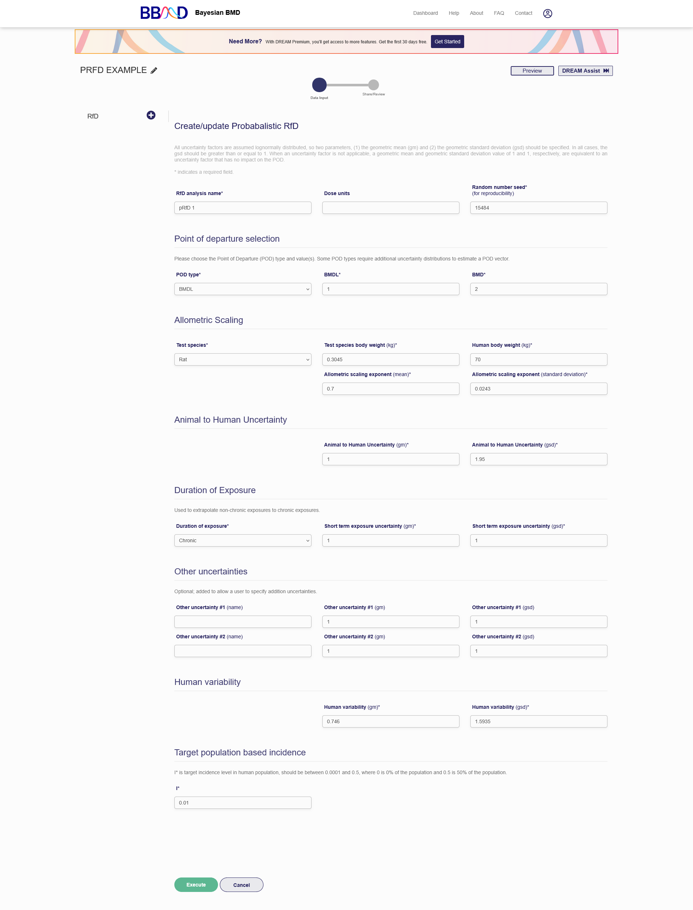Navigate to the FAQ page

(499, 13)
